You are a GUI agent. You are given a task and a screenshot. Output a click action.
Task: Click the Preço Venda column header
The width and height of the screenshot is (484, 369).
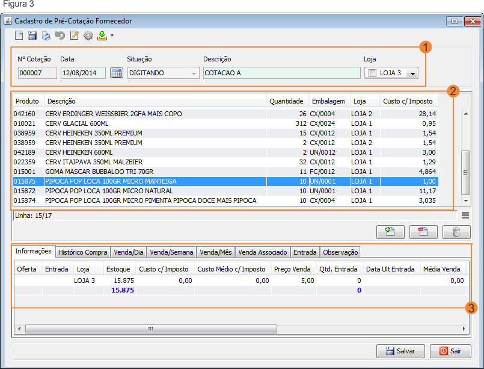[293, 269]
